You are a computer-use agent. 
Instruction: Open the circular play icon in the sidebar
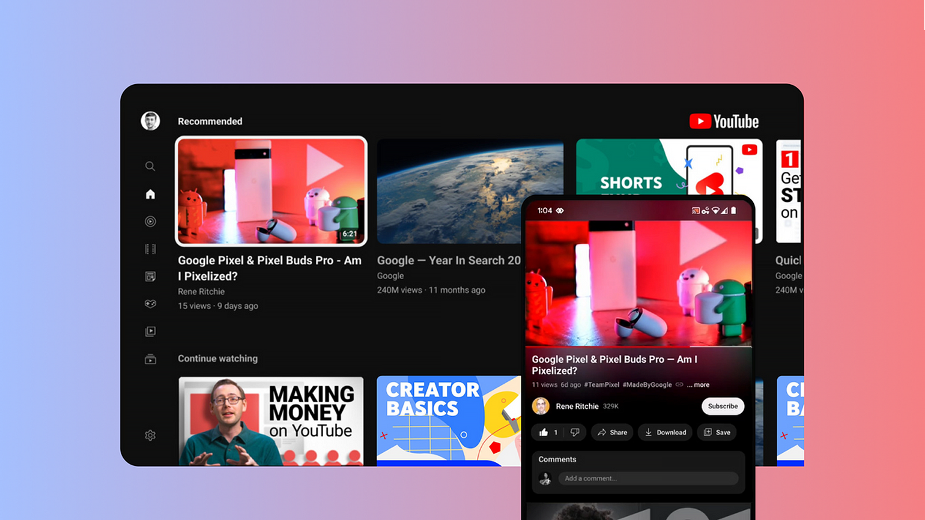click(x=150, y=222)
